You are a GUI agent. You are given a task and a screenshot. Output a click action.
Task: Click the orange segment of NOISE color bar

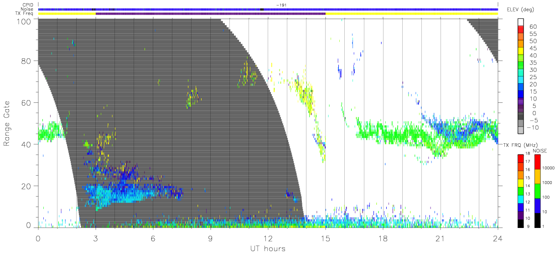pyautogui.click(x=538, y=176)
